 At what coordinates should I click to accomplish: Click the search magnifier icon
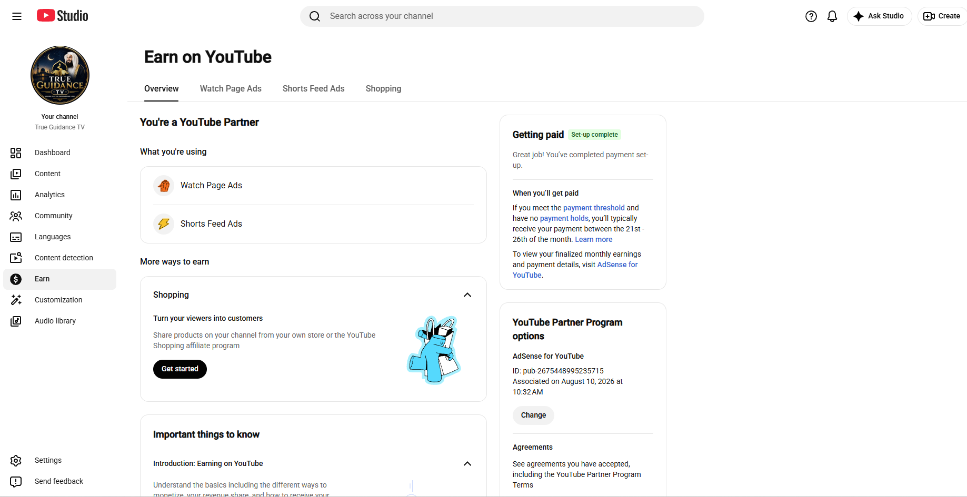(x=315, y=16)
